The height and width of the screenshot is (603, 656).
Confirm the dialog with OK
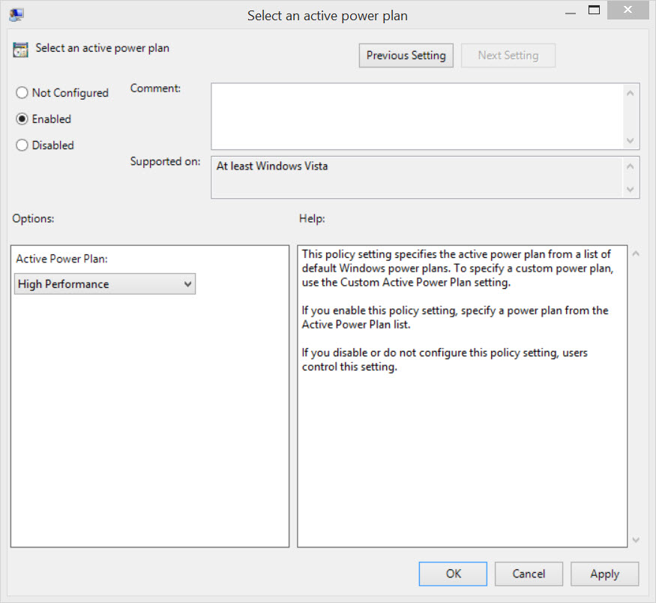tap(454, 574)
